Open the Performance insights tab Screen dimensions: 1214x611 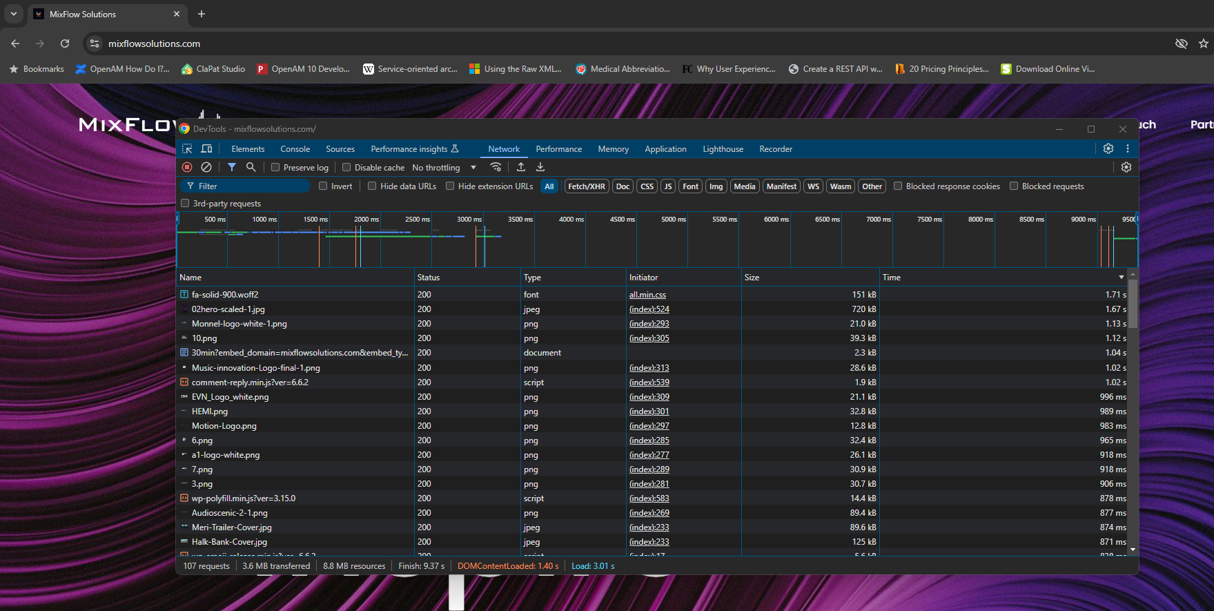[415, 149]
